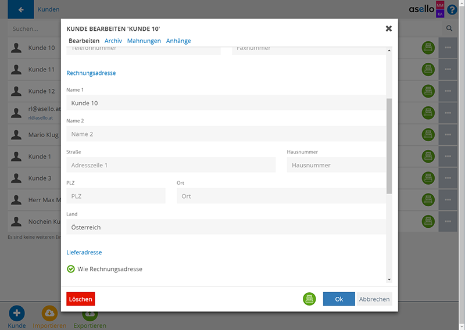Open the Anhänge tab
The height and width of the screenshot is (330, 465).
(178, 41)
